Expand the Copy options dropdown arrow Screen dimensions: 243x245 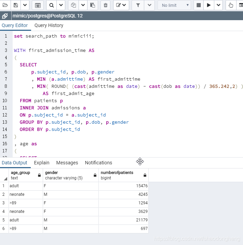pyautogui.click(x=83, y=5)
